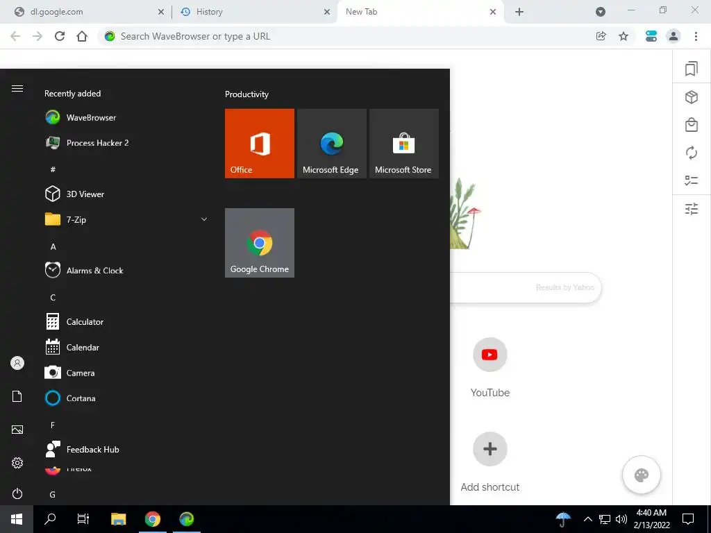711x533 pixels.
Task: Toggle the WaveBrowser sidebar switch icon
Action: click(x=651, y=36)
